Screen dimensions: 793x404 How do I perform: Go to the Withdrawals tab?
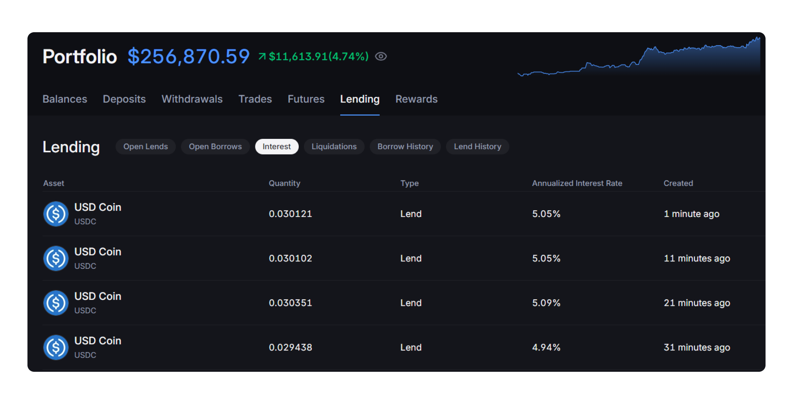pyautogui.click(x=192, y=99)
